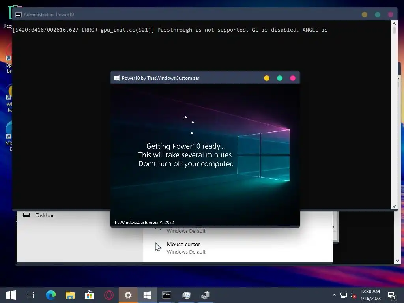This screenshot has width=404, height=303.
Task: Minimize the Administrator Power10 console window
Action: [x=364, y=15]
